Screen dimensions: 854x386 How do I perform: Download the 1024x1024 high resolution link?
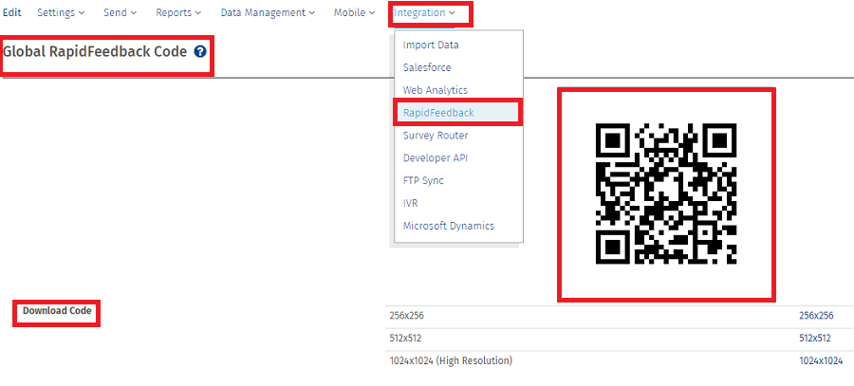(821, 360)
